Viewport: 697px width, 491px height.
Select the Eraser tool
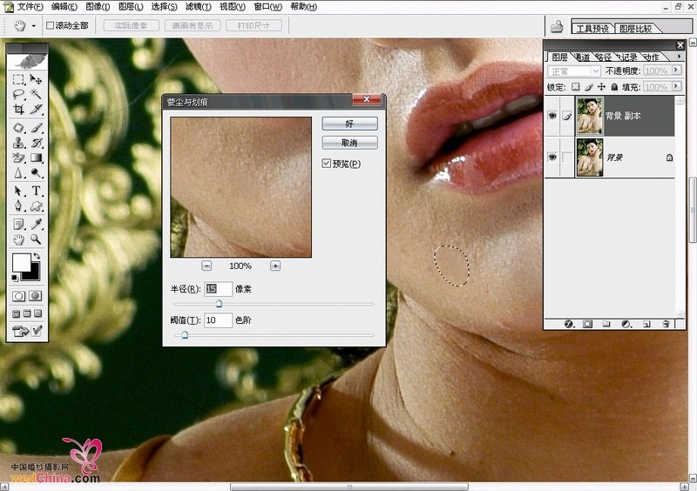point(18,158)
